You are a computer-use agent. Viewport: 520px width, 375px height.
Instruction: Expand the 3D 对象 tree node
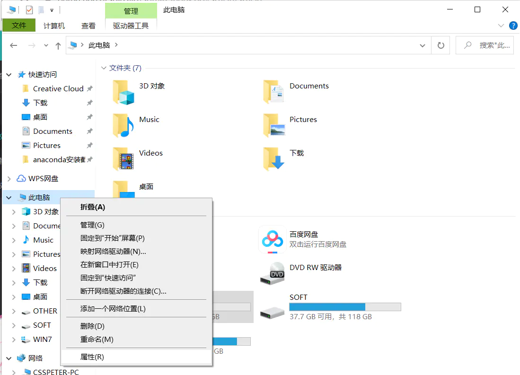pyautogui.click(x=14, y=211)
